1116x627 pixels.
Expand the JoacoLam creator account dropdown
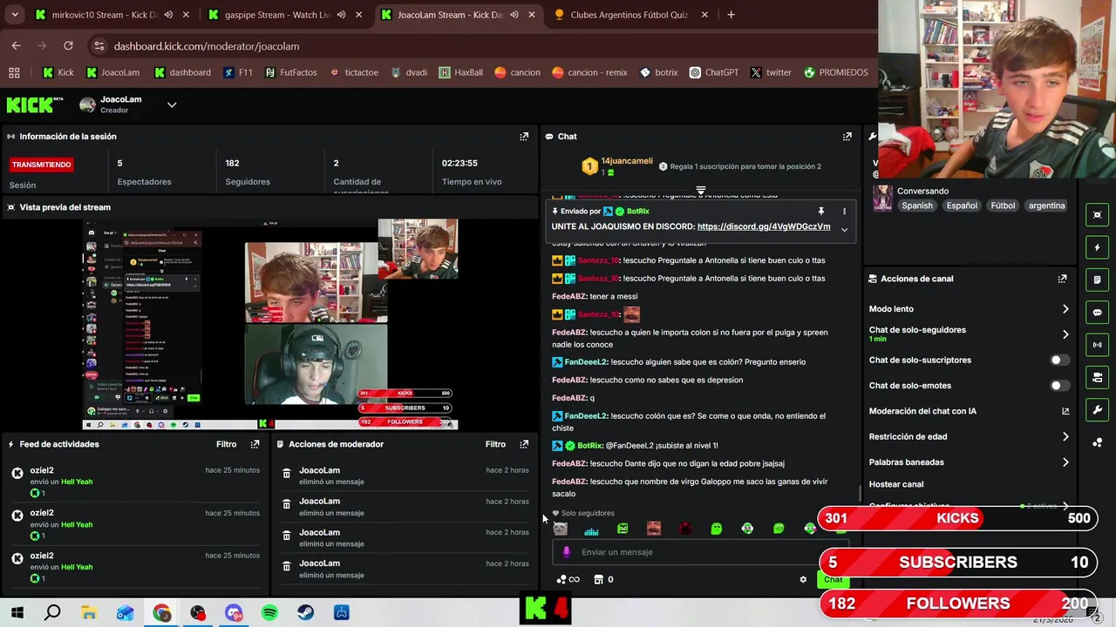tap(172, 104)
